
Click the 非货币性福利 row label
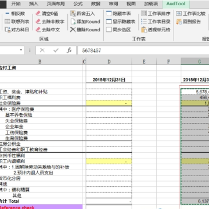pyautogui.click(x=12, y=156)
